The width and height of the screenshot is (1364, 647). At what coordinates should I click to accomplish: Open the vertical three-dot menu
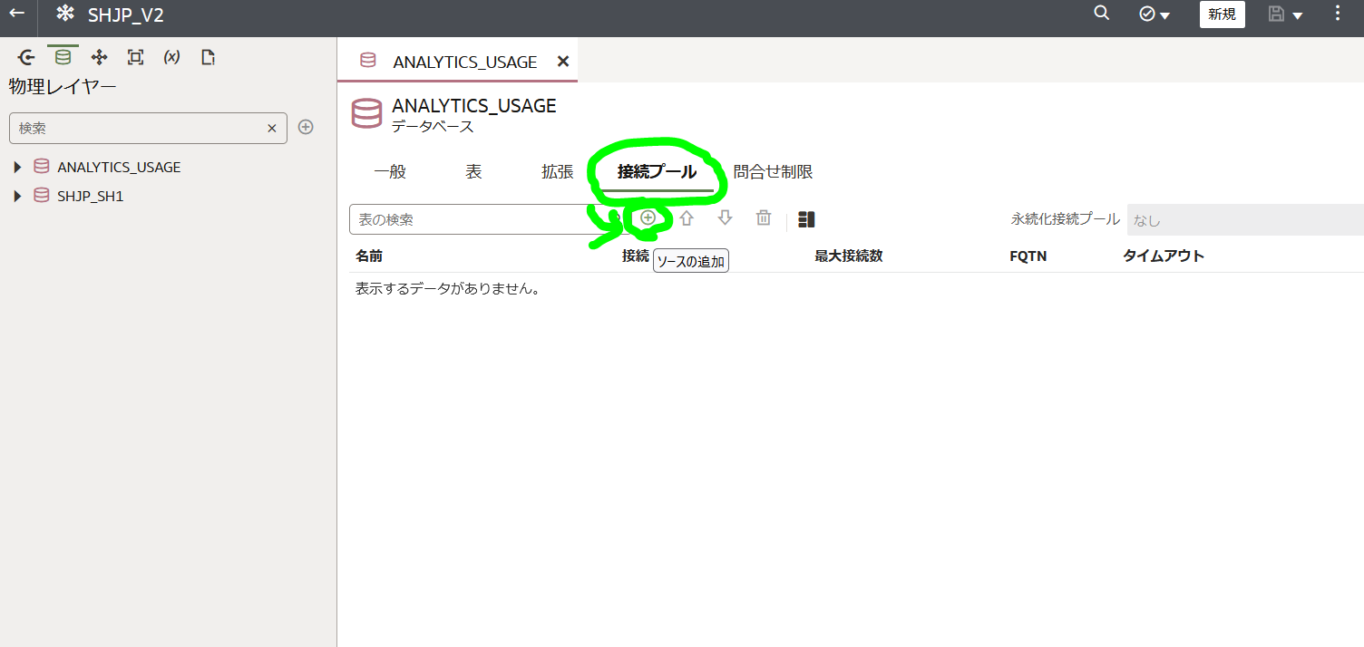[x=1338, y=14]
